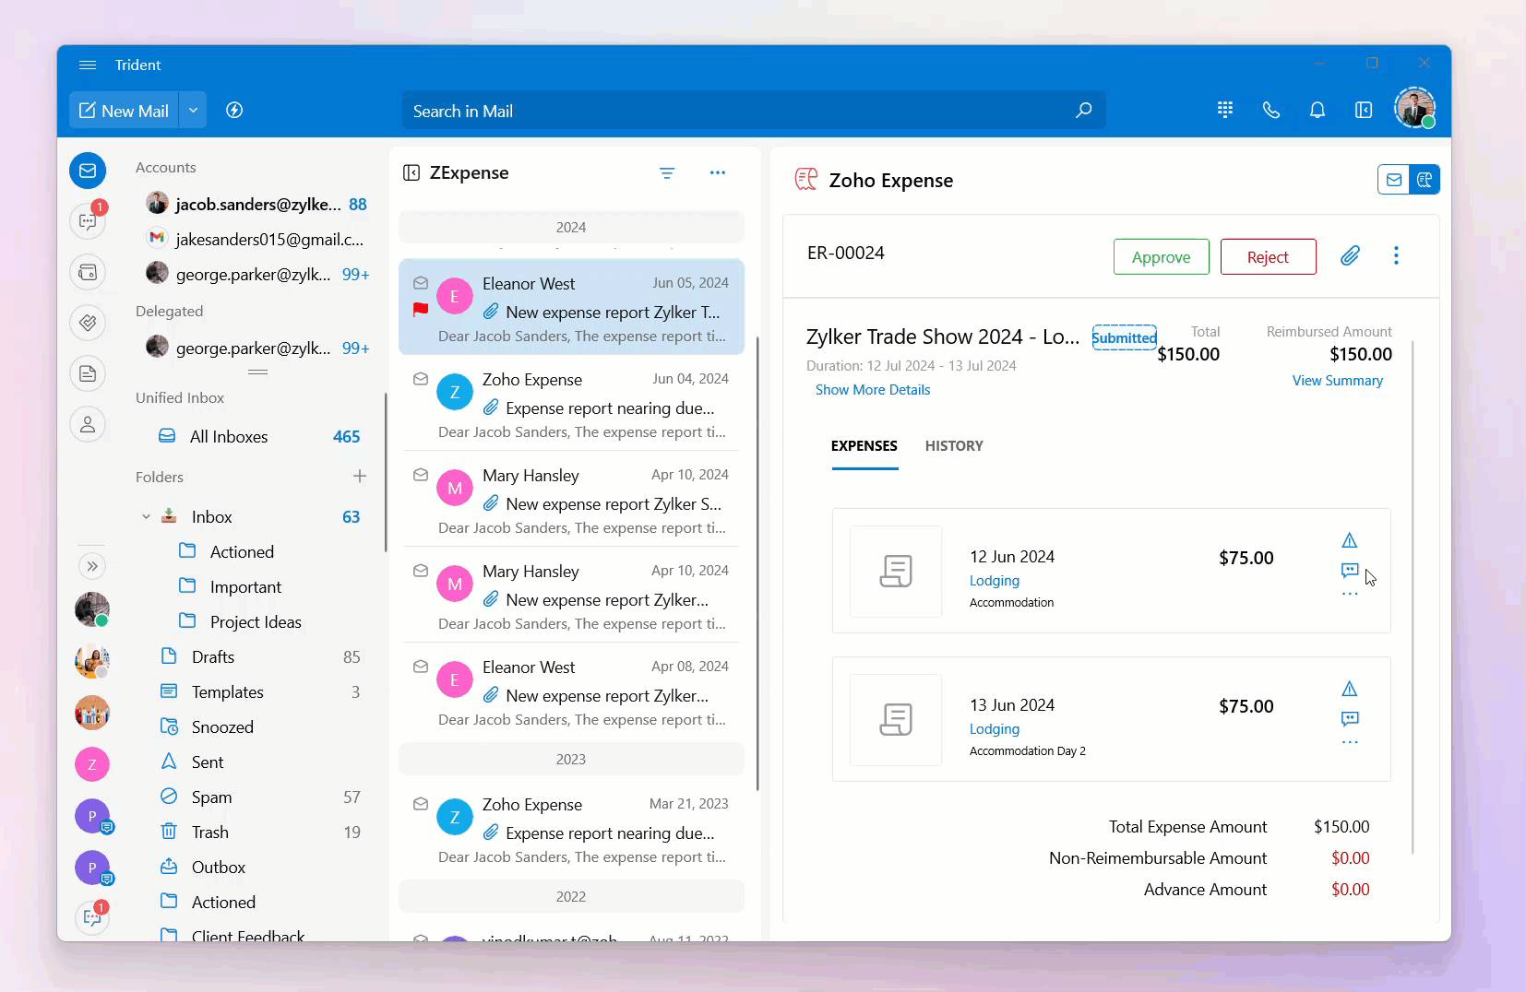Click the New Mail button
Screen dimensions: 1526x992
pyautogui.click(x=124, y=111)
